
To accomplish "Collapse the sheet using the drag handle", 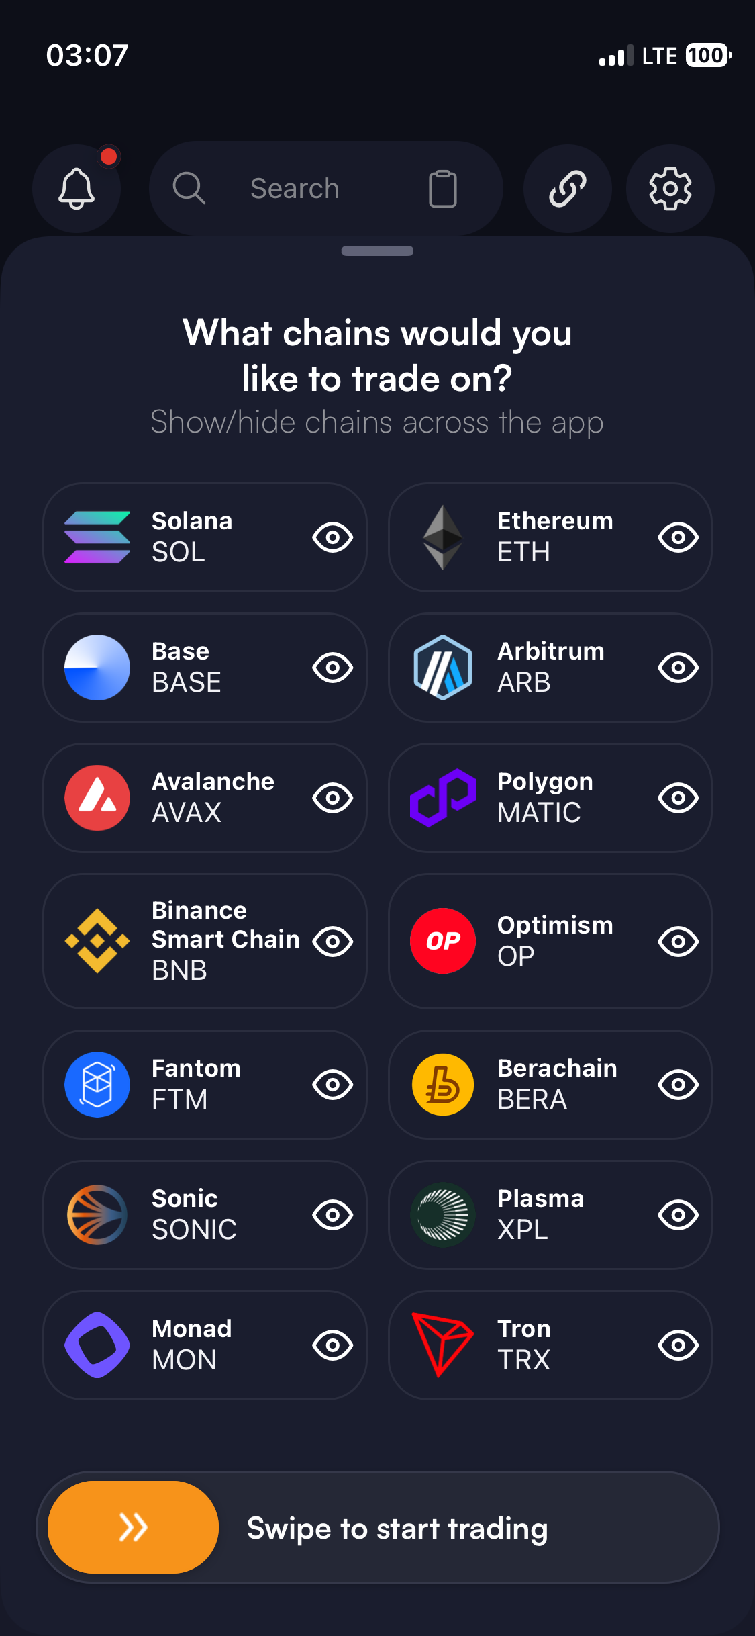I will coord(377,251).
